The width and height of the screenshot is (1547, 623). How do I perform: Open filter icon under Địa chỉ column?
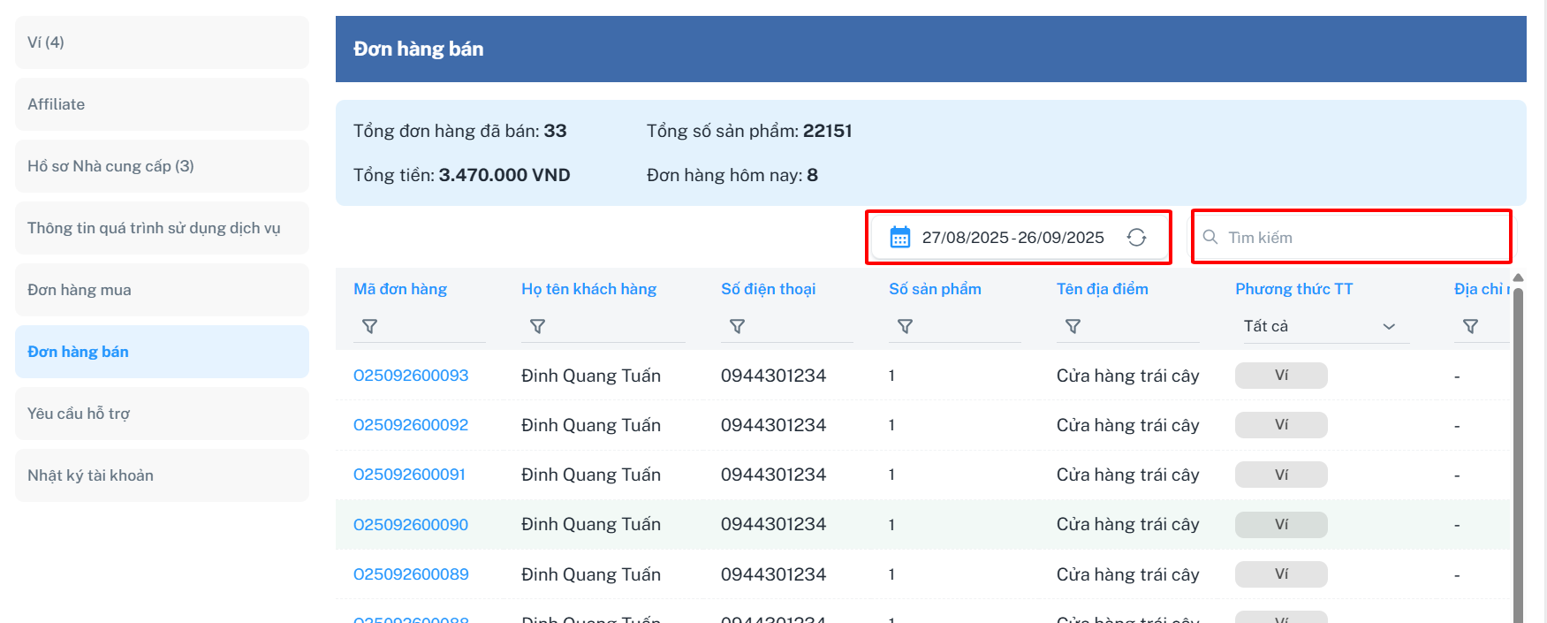1470,327
